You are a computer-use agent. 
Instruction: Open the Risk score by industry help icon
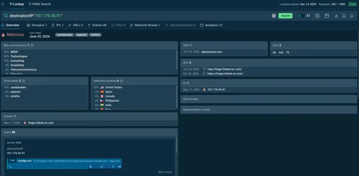pos(32,45)
